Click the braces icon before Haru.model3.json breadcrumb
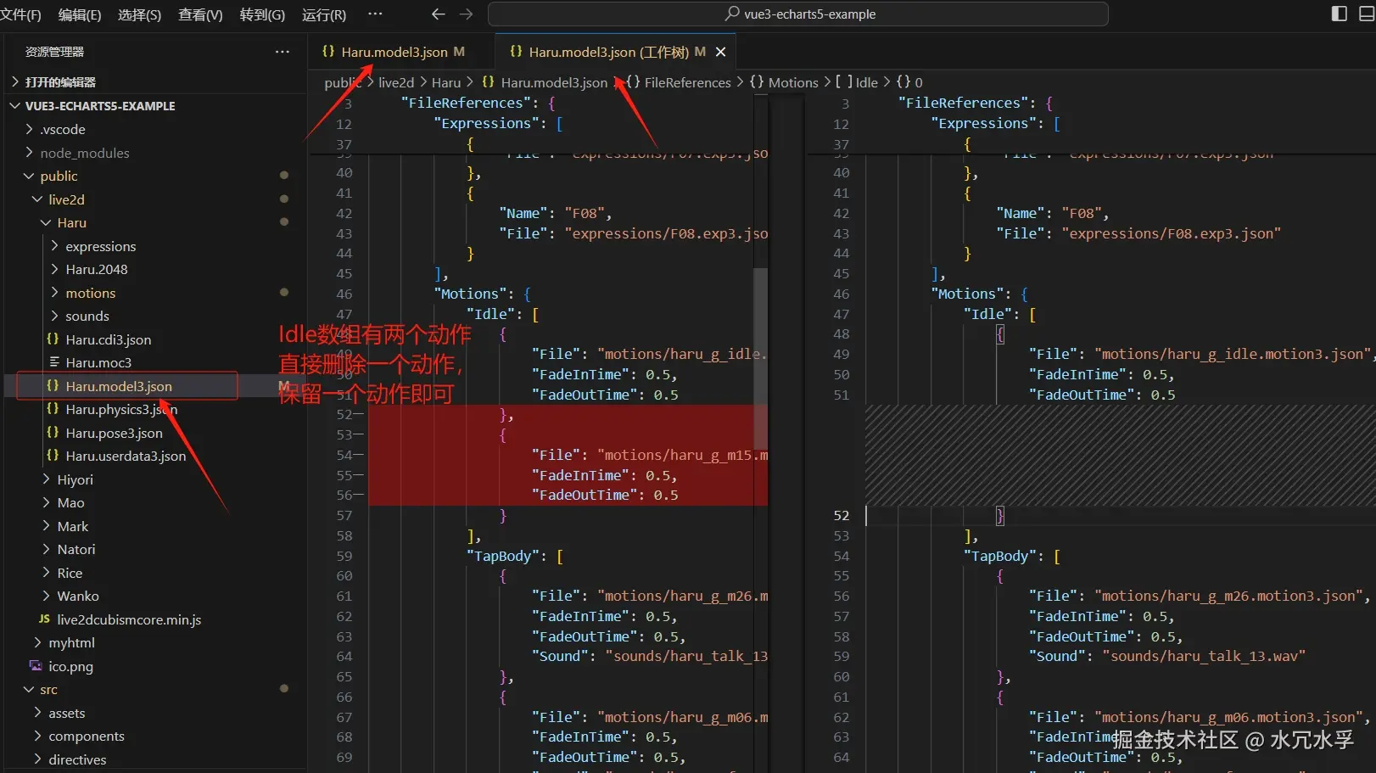This screenshot has width=1376, height=773. (x=489, y=82)
